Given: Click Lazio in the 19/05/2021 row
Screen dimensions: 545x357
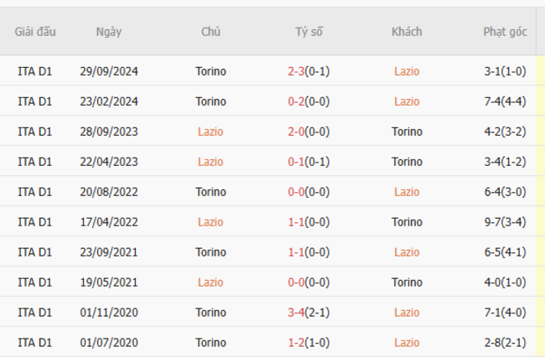Looking at the screenshot, I should [210, 282].
